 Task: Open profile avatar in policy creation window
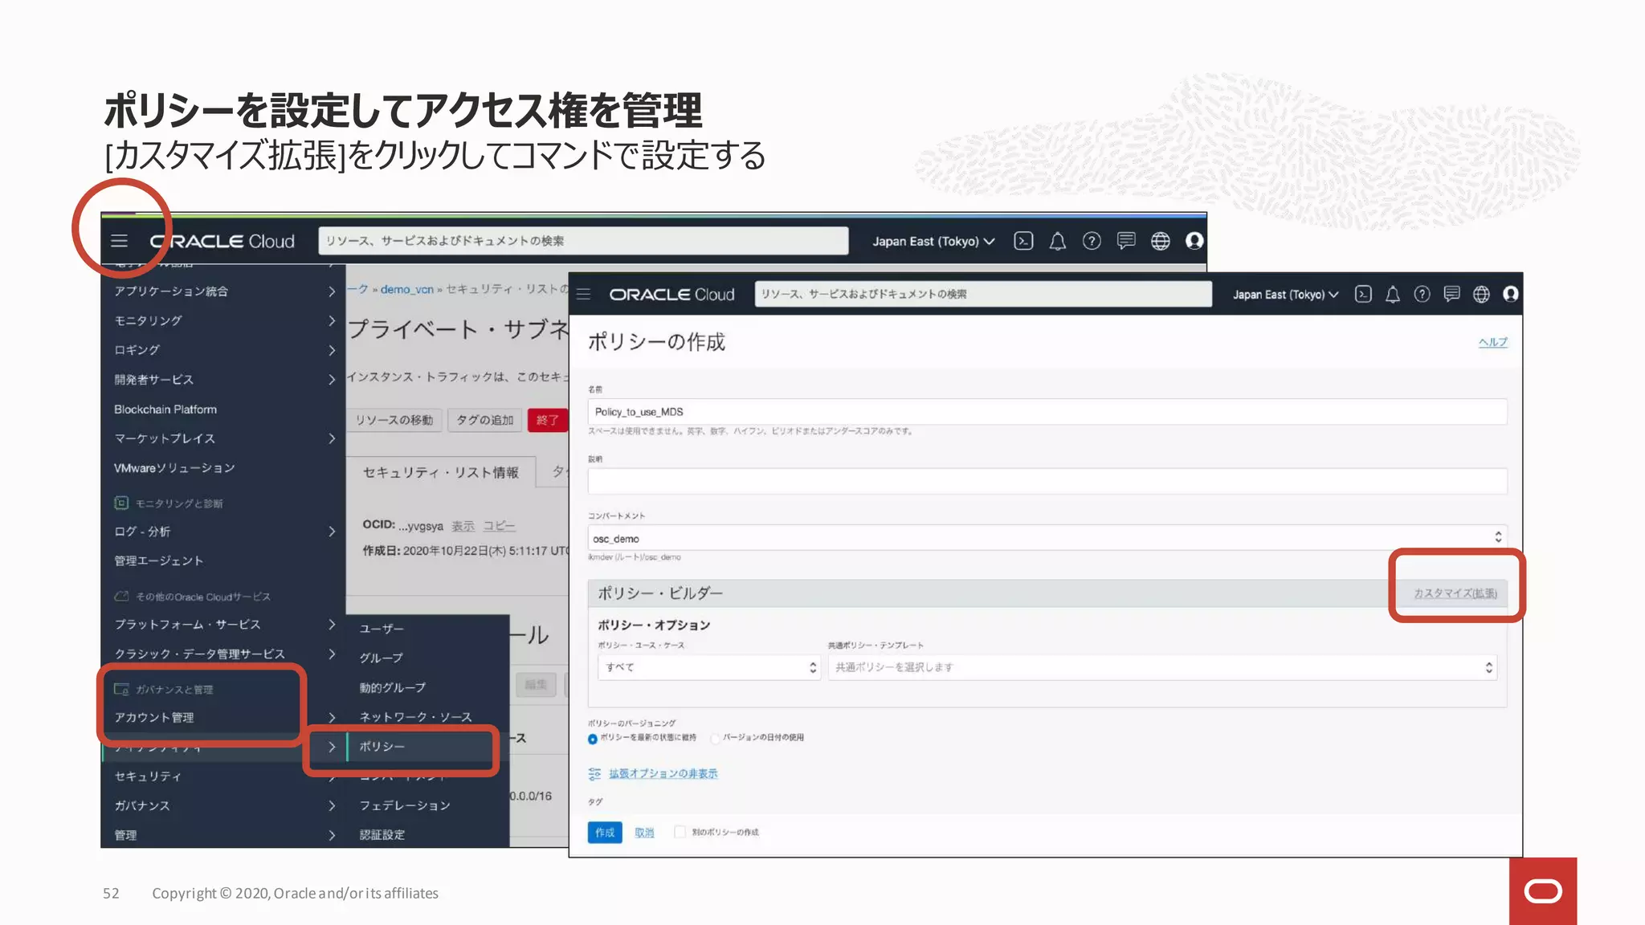point(1510,294)
